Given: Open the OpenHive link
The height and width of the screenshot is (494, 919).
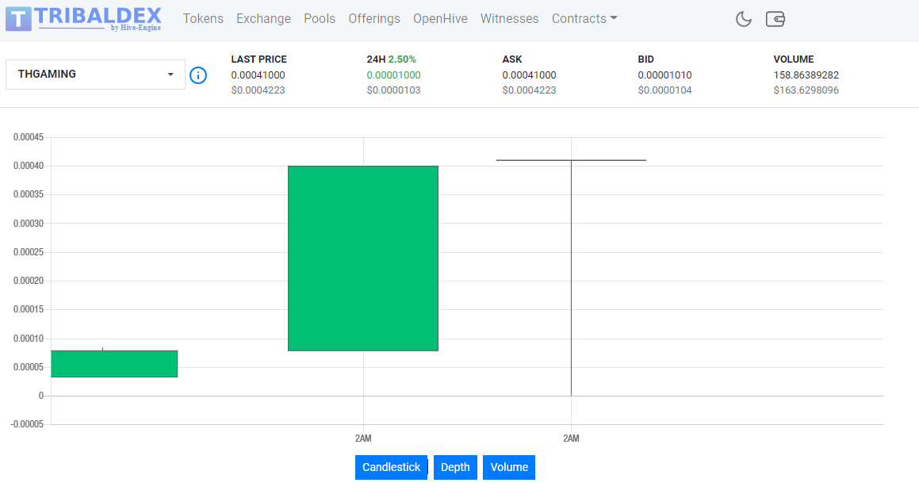Looking at the screenshot, I should pos(440,19).
